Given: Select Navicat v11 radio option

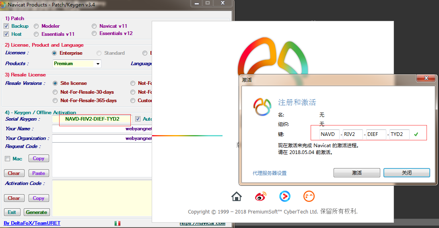Looking at the screenshot, I should [94, 26].
